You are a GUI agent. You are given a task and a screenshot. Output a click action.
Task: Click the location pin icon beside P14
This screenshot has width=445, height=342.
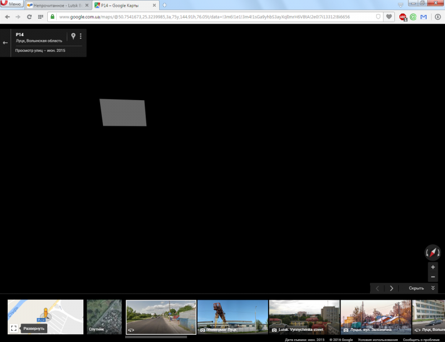[73, 36]
